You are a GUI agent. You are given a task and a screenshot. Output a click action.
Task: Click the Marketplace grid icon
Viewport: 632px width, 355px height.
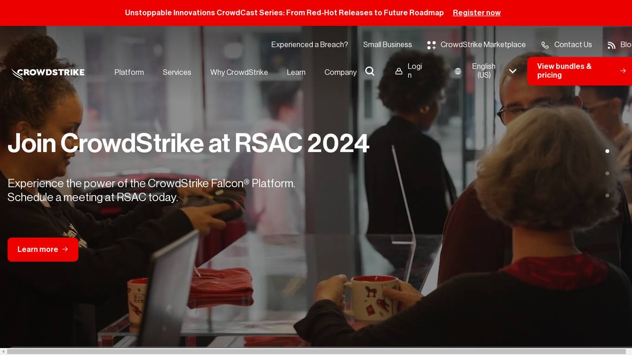coord(431,45)
